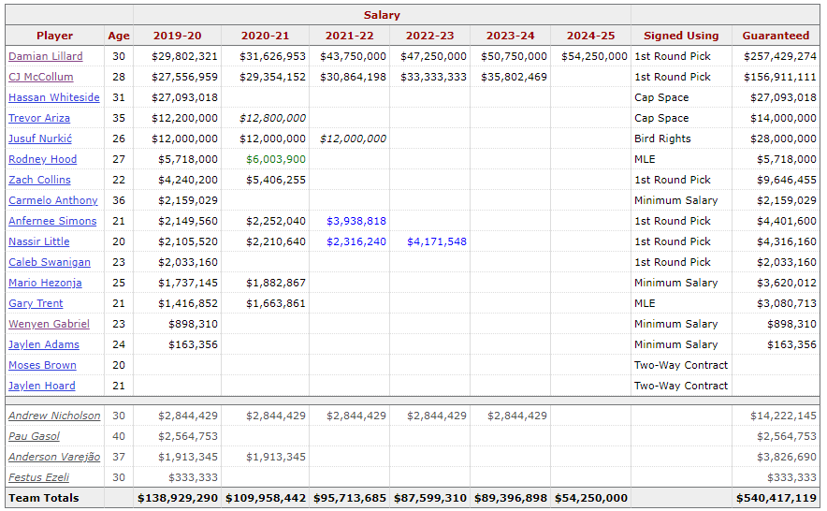The width and height of the screenshot is (827, 511).
Task: Select Team Totals $138,929,290 cell
Action: (x=178, y=498)
